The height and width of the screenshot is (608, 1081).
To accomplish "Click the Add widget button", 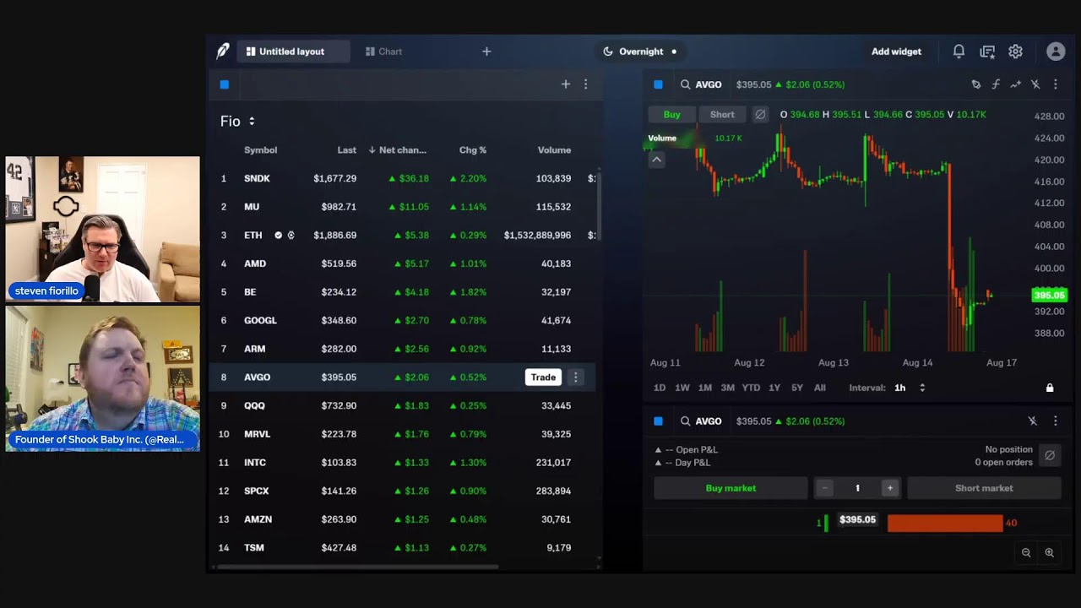I will tap(896, 52).
